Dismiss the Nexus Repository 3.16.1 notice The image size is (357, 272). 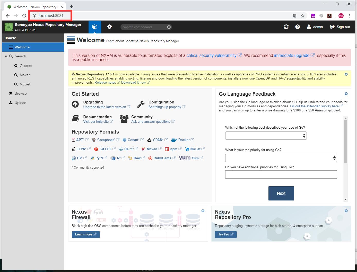click(x=346, y=74)
